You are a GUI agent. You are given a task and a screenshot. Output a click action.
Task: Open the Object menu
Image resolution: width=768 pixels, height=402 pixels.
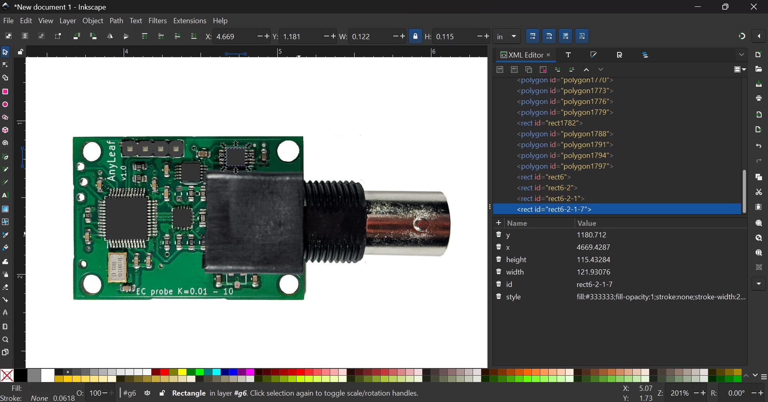[x=93, y=21]
